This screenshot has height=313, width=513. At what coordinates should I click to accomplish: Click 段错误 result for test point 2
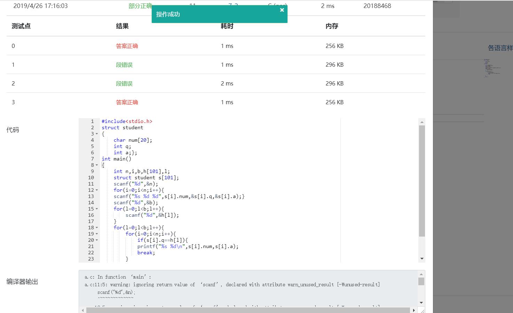[124, 83]
